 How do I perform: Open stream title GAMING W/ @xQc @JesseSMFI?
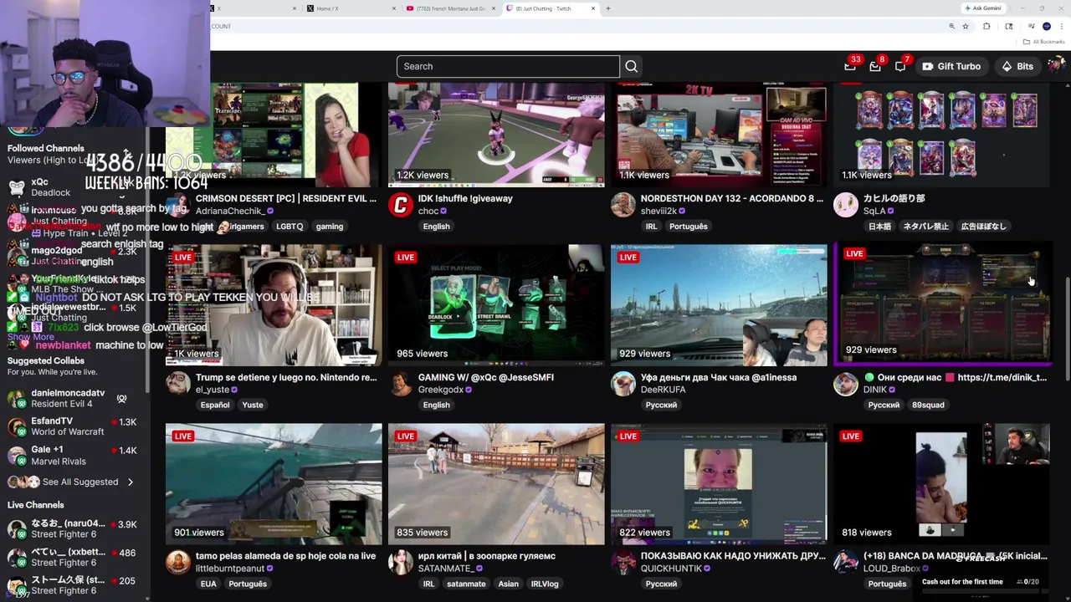486,377
